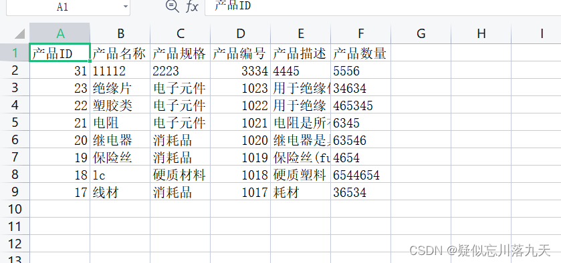This screenshot has width=561, height=263.
Task: Click cell with product number 1023
Action: 241,87
